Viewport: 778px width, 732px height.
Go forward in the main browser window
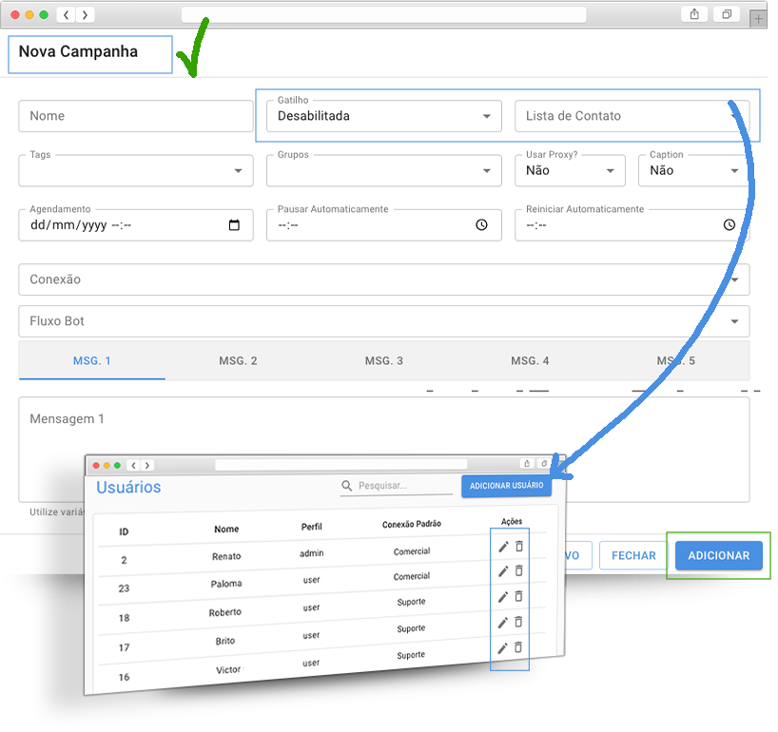tap(85, 15)
